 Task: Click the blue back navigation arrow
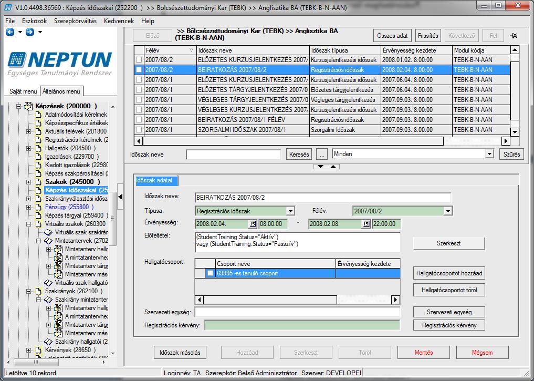coord(10,32)
